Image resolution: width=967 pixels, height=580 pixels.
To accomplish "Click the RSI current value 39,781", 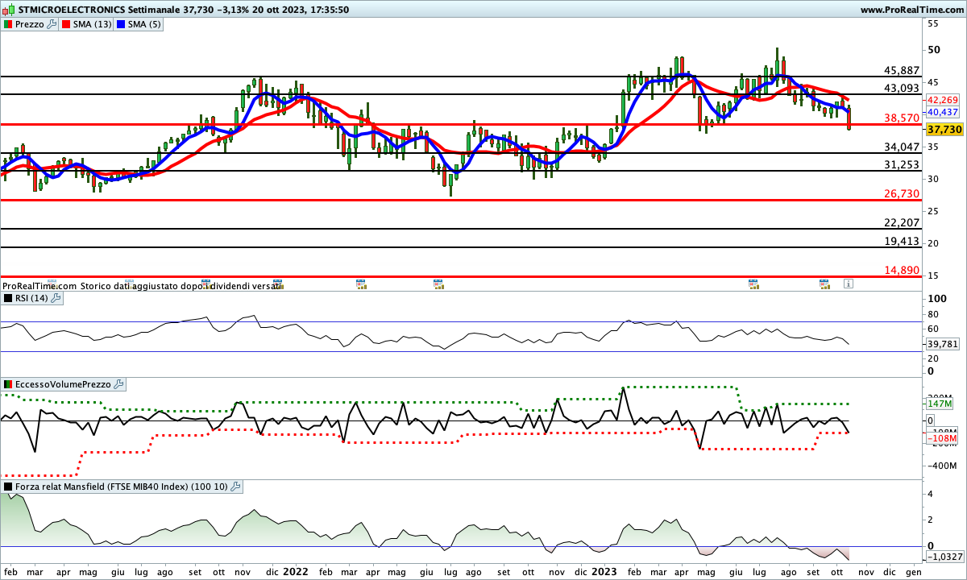I will [944, 344].
